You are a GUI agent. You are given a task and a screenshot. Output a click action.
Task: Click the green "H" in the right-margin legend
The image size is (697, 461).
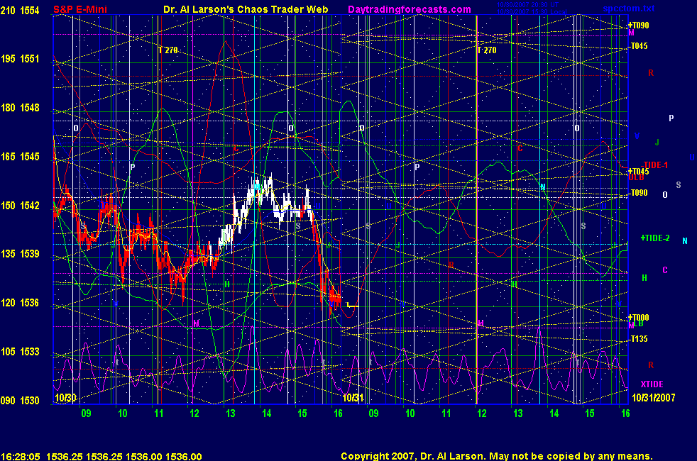coord(644,278)
